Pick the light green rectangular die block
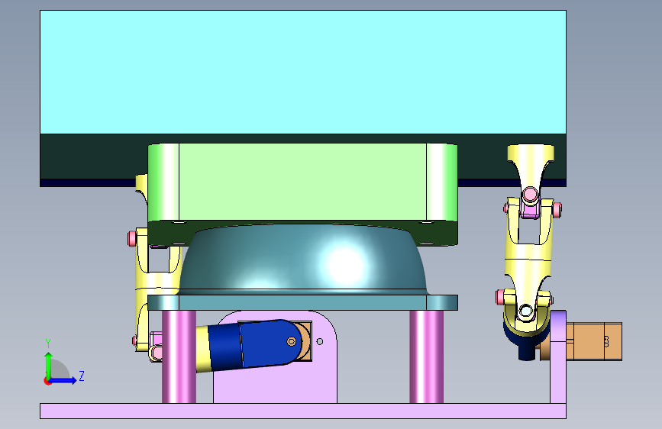Screen dimensions: 662x429 pyautogui.click(x=302, y=182)
